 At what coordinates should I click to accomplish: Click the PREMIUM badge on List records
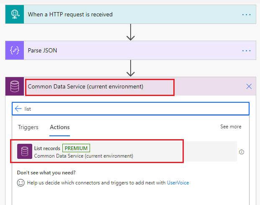pos(76,148)
